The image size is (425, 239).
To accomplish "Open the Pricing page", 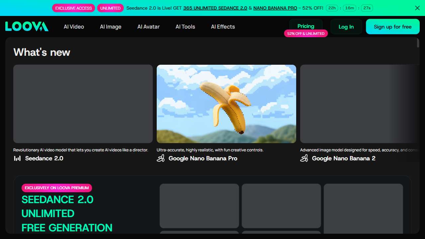I will pyautogui.click(x=306, y=26).
